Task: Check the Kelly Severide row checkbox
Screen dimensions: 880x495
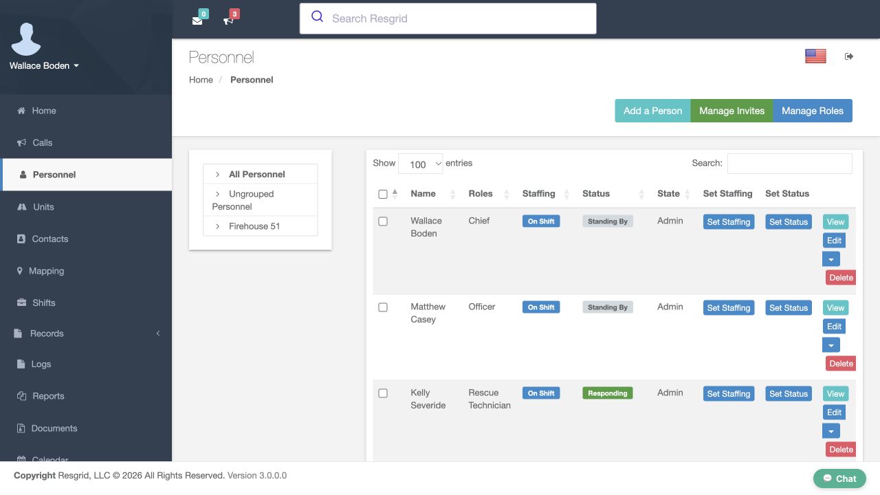Action: [x=383, y=393]
